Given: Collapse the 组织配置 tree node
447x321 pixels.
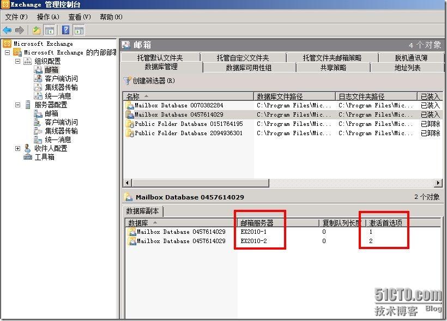Looking at the screenshot, I should [17, 61].
